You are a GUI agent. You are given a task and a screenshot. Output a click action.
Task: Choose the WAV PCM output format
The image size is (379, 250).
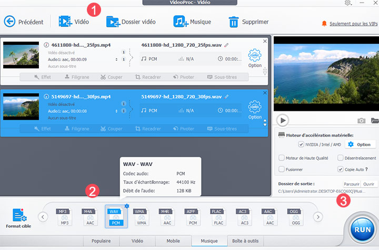coord(116,217)
